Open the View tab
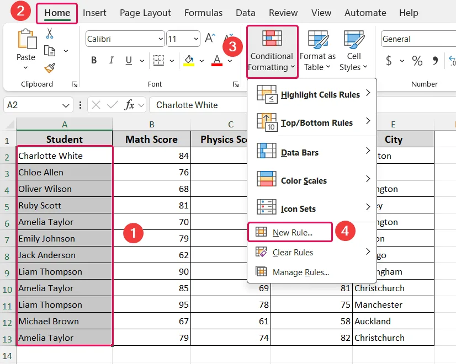The image size is (456, 364). click(x=321, y=13)
